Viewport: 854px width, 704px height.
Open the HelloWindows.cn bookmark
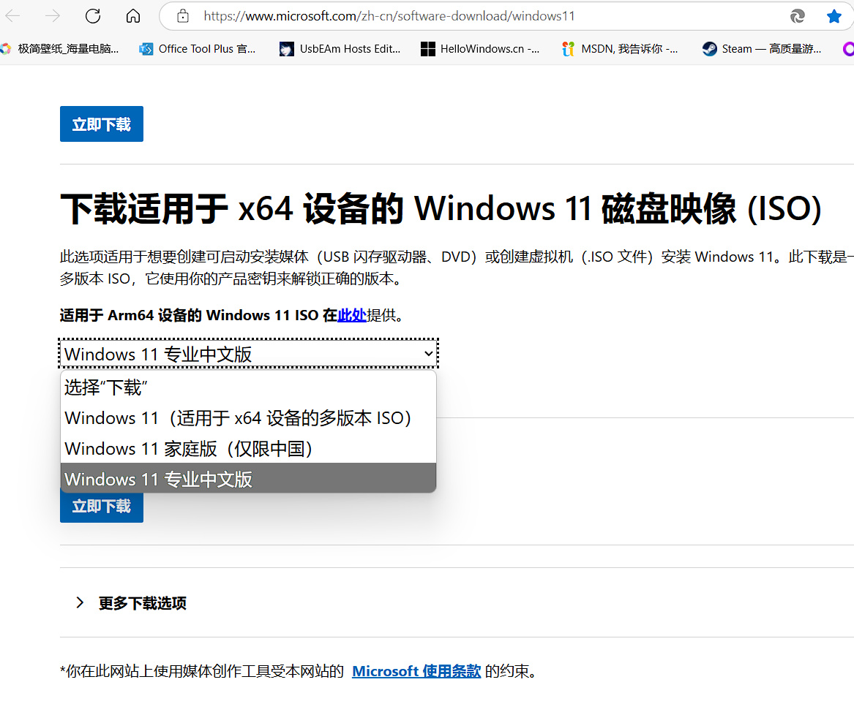click(x=480, y=49)
